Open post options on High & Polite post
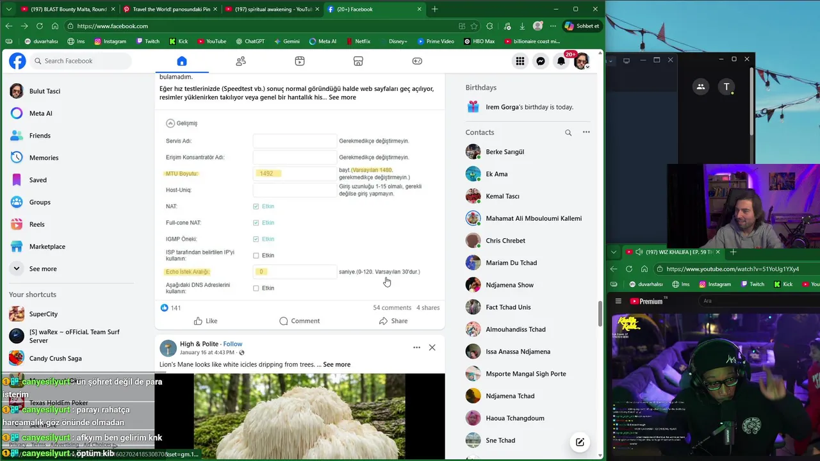 [416, 348]
